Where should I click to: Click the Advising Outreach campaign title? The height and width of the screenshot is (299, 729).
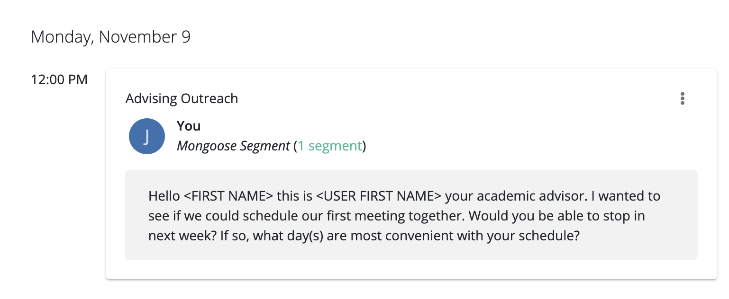click(182, 98)
